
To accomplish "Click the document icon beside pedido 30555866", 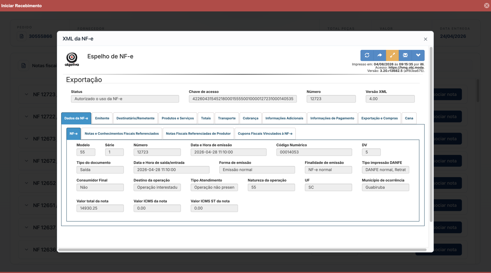I will [22, 36].
